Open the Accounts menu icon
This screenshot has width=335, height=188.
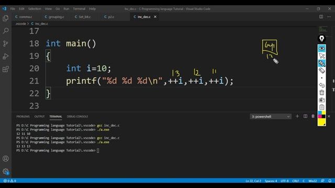coord(6,159)
